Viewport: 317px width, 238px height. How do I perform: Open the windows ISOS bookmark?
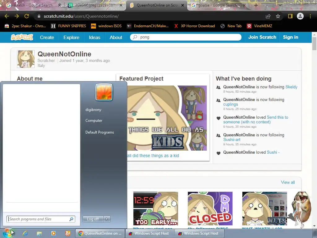106,26
